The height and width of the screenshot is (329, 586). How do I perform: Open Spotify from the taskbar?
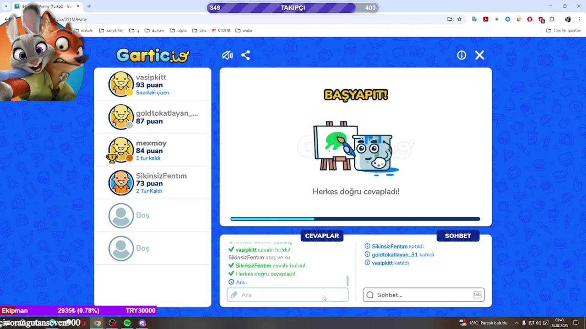click(x=127, y=323)
